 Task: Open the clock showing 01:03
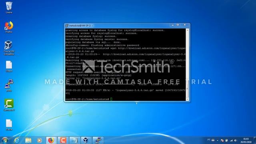[x=246, y=140]
